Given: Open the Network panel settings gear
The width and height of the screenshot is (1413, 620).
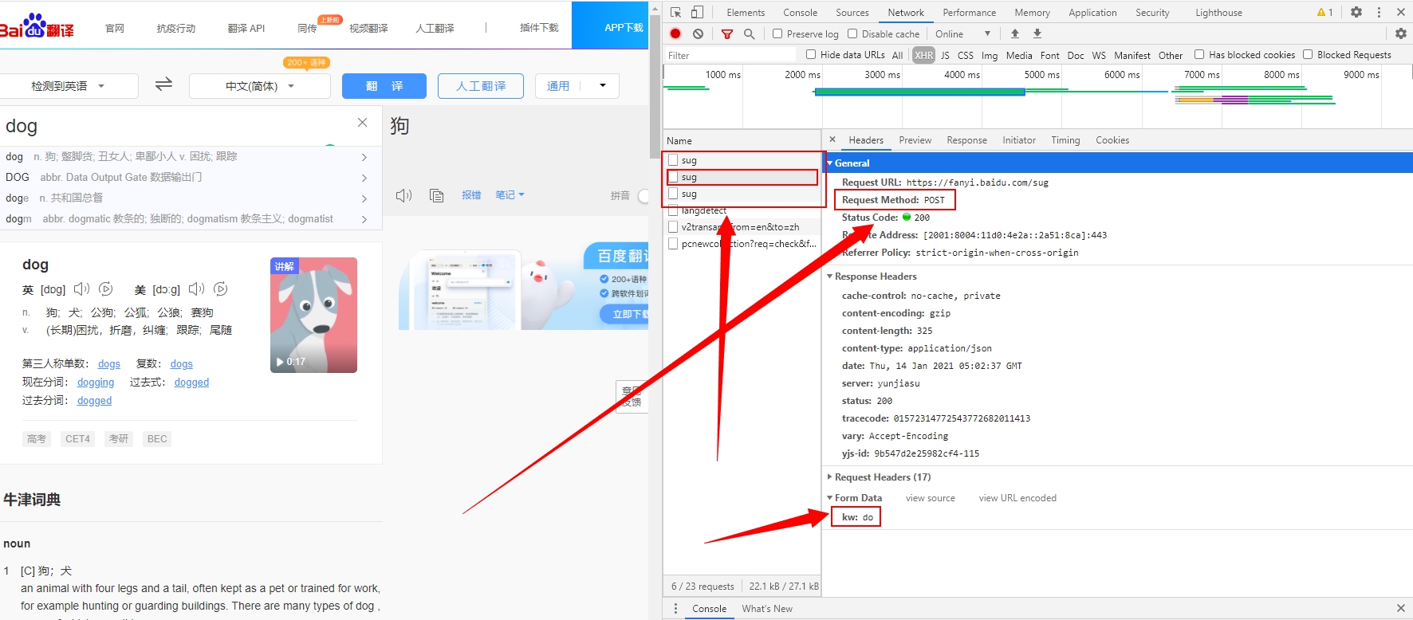Looking at the screenshot, I should click(1400, 33).
